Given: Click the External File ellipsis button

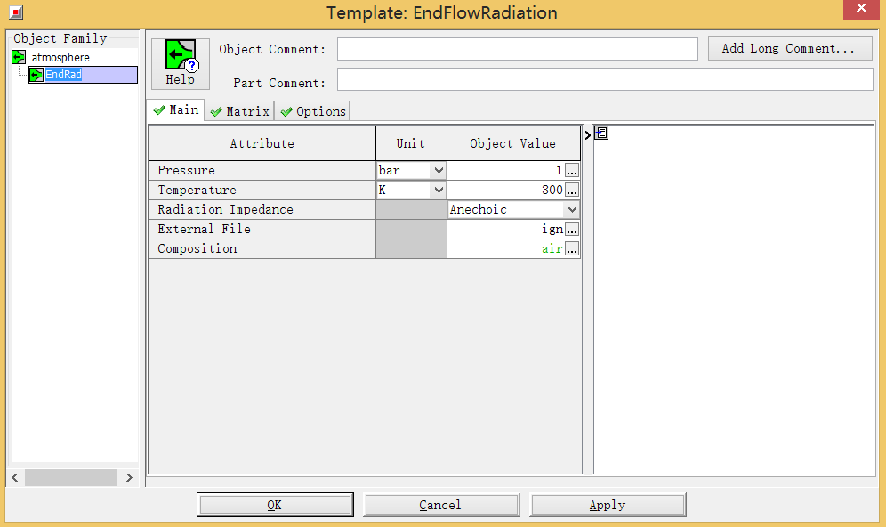Looking at the screenshot, I should point(572,229).
